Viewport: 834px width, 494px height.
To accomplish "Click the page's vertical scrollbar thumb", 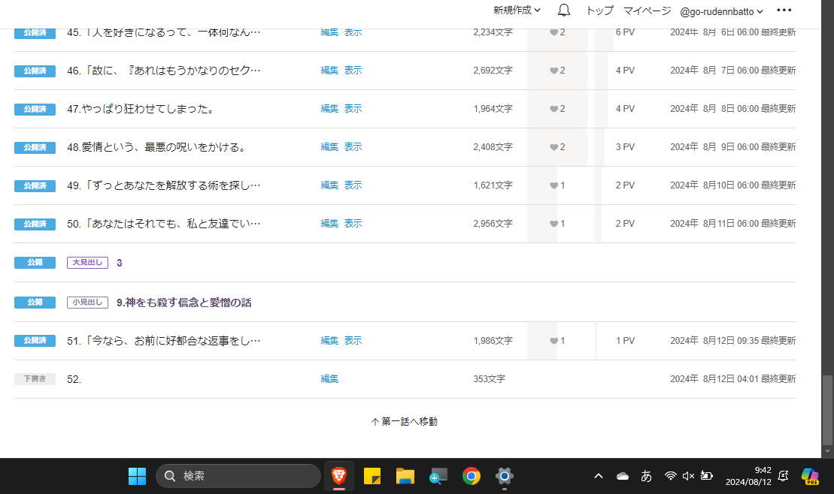I will [x=827, y=410].
